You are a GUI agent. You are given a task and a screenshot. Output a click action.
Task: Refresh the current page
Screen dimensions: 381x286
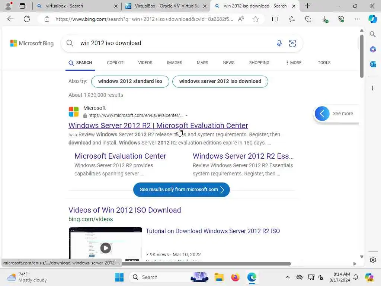click(27, 19)
